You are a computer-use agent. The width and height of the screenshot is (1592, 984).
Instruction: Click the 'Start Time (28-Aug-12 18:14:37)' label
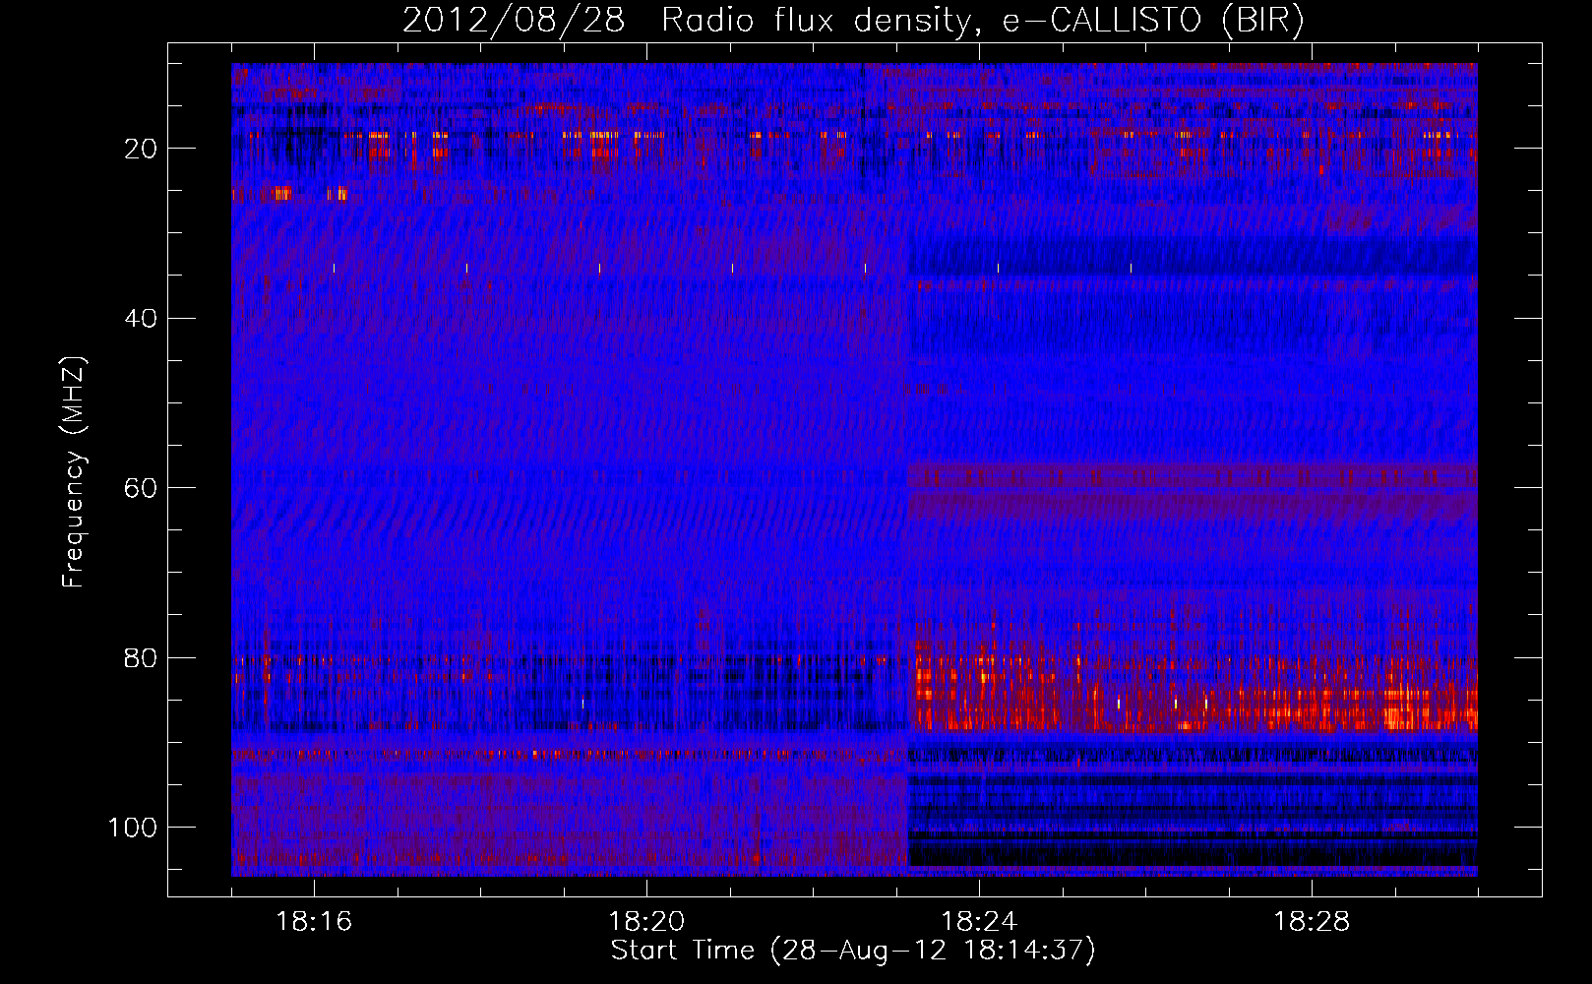pos(853,951)
